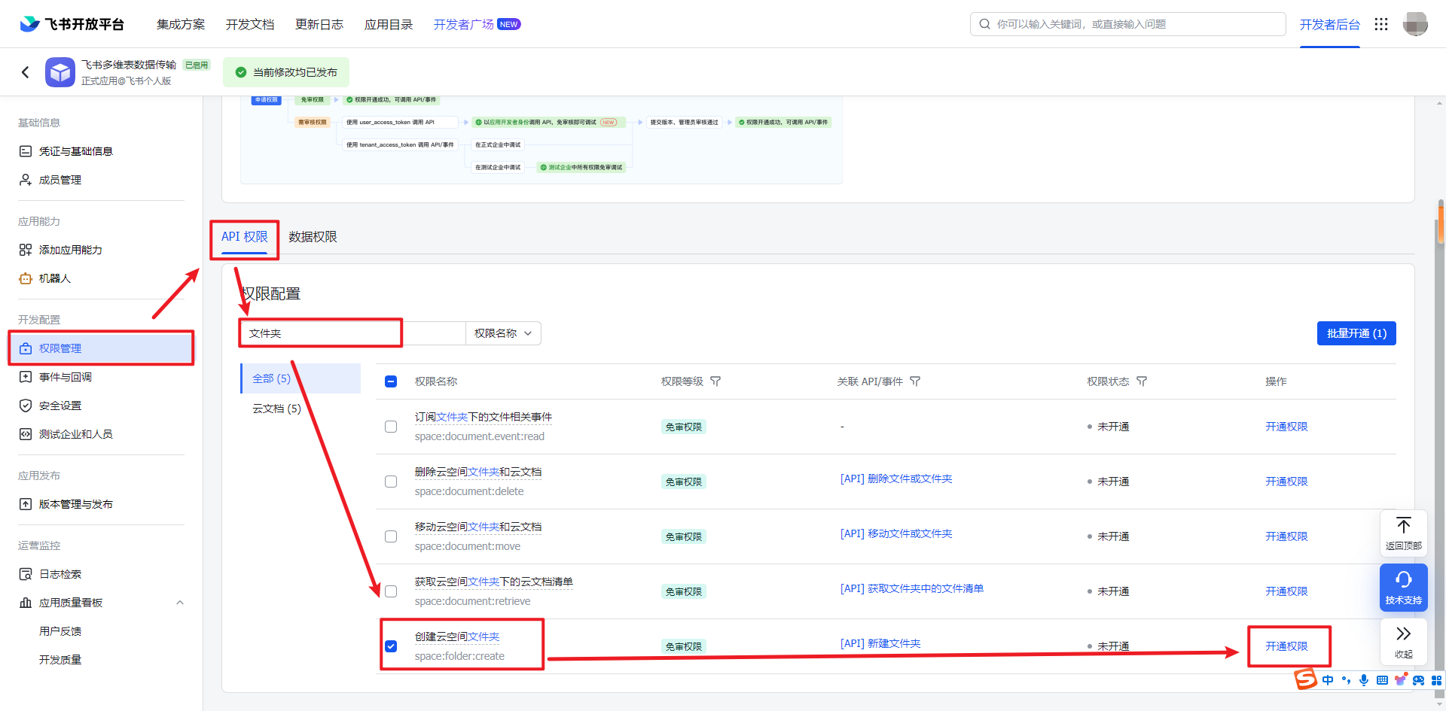Open 开发者后台 in the top navigation
This screenshot has width=1446, height=711.
click(x=1330, y=24)
